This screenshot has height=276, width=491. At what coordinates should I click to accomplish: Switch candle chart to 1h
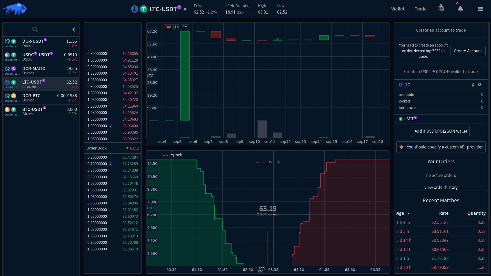[x=177, y=27]
